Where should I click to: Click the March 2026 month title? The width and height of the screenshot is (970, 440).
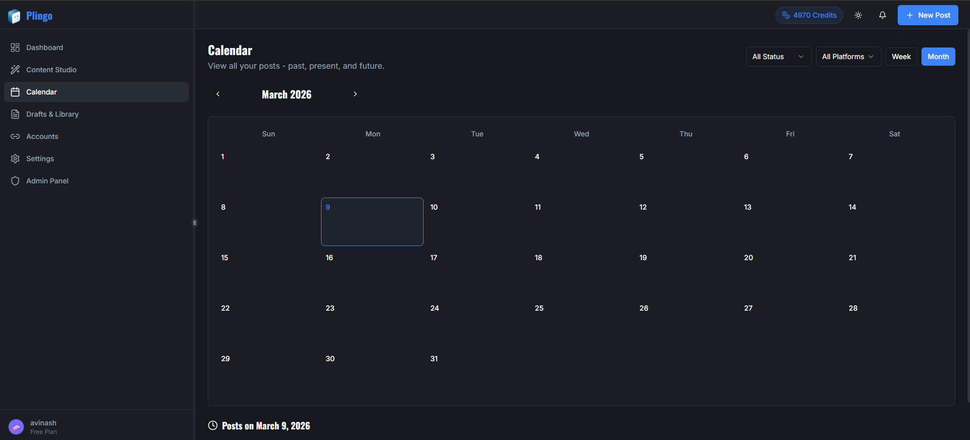tap(287, 94)
